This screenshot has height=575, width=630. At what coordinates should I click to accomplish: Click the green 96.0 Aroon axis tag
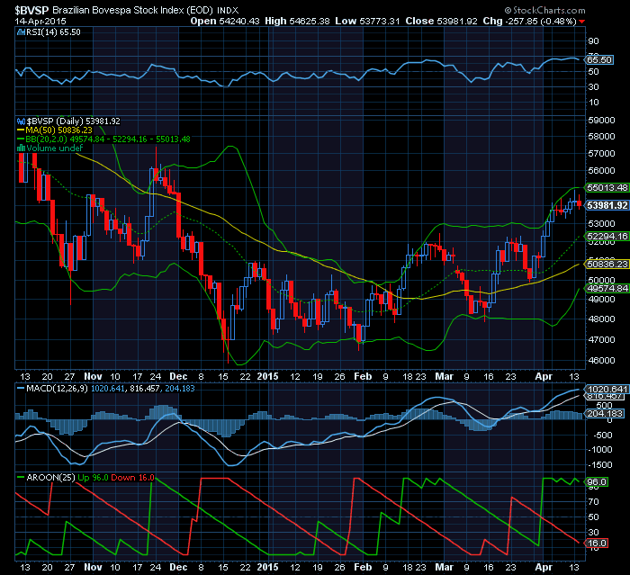(597, 481)
